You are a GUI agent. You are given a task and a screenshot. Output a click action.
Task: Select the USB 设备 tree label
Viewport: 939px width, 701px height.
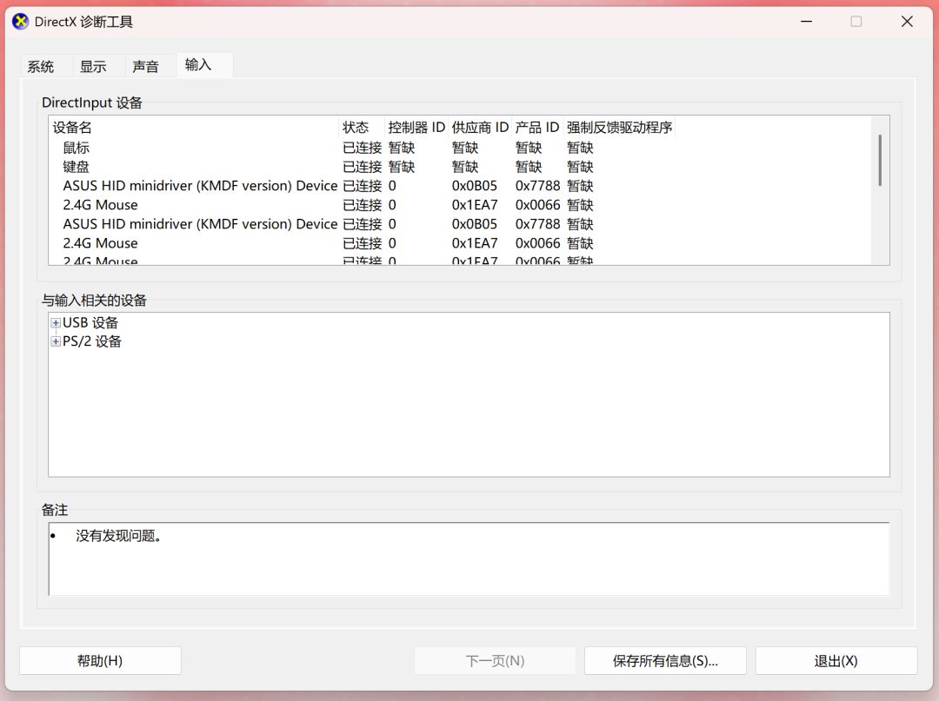pos(90,323)
